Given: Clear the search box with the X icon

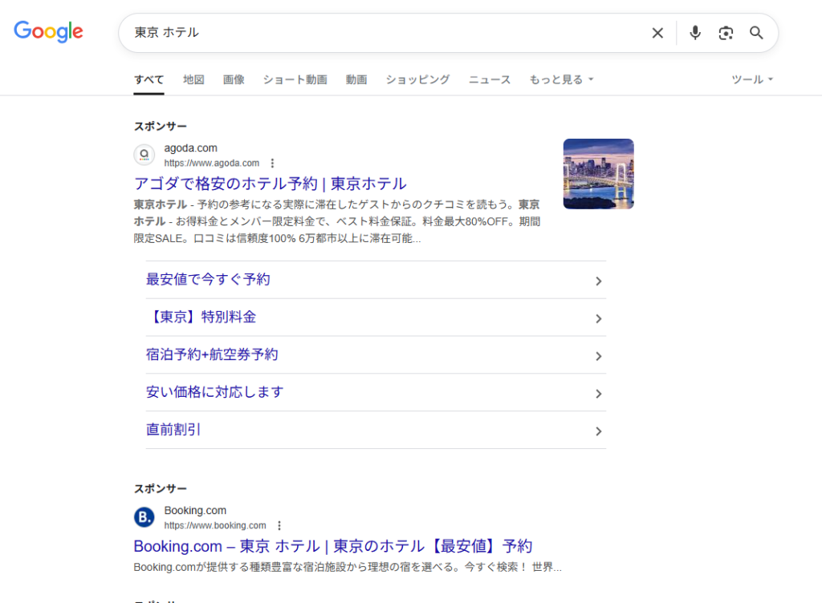Looking at the screenshot, I should tap(657, 33).
